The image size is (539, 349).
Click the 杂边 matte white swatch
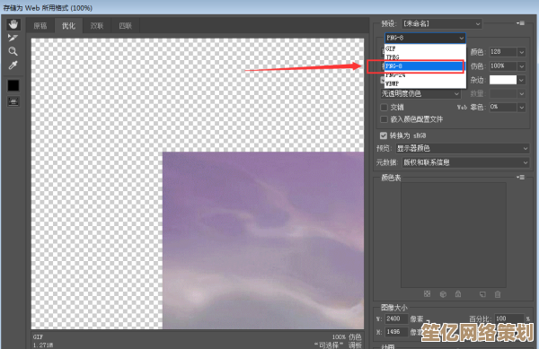coord(503,80)
